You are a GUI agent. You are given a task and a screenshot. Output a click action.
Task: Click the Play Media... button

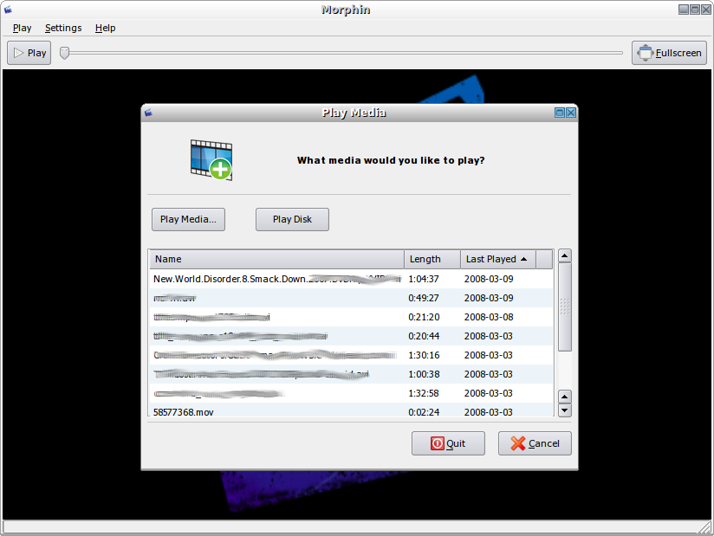pyautogui.click(x=188, y=219)
